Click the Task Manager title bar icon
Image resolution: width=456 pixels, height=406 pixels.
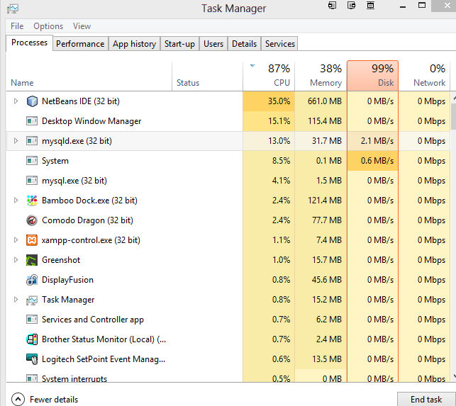tap(13, 9)
